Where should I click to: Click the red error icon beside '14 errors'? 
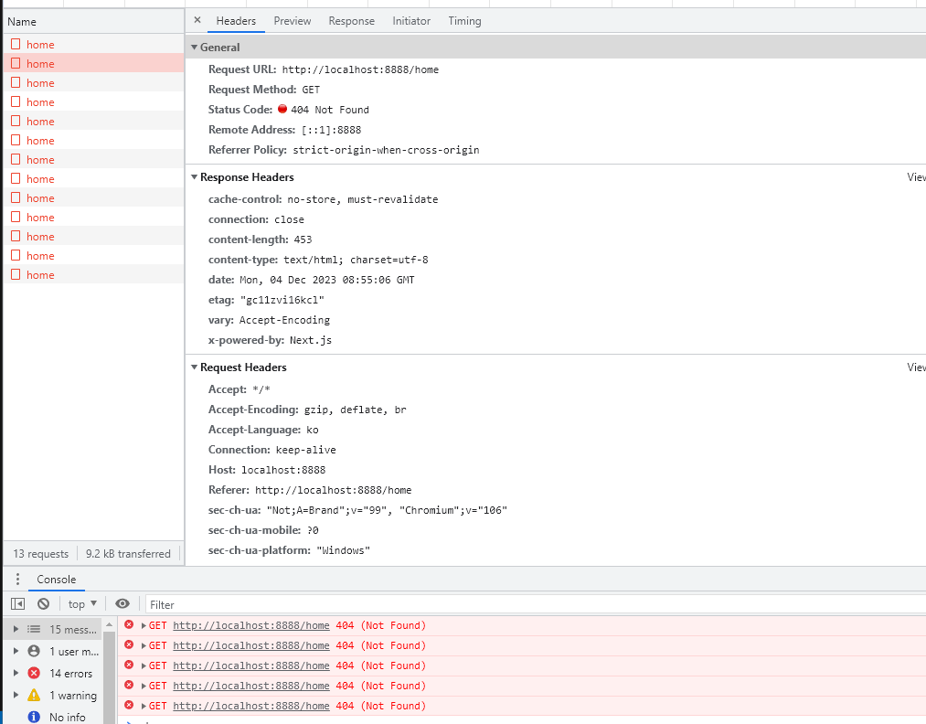pyautogui.click(x=34, y=673)
